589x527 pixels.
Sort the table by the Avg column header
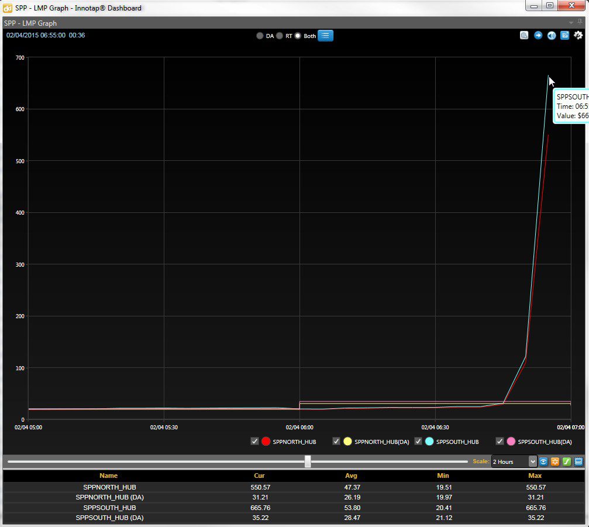click(x=351, y=476)
